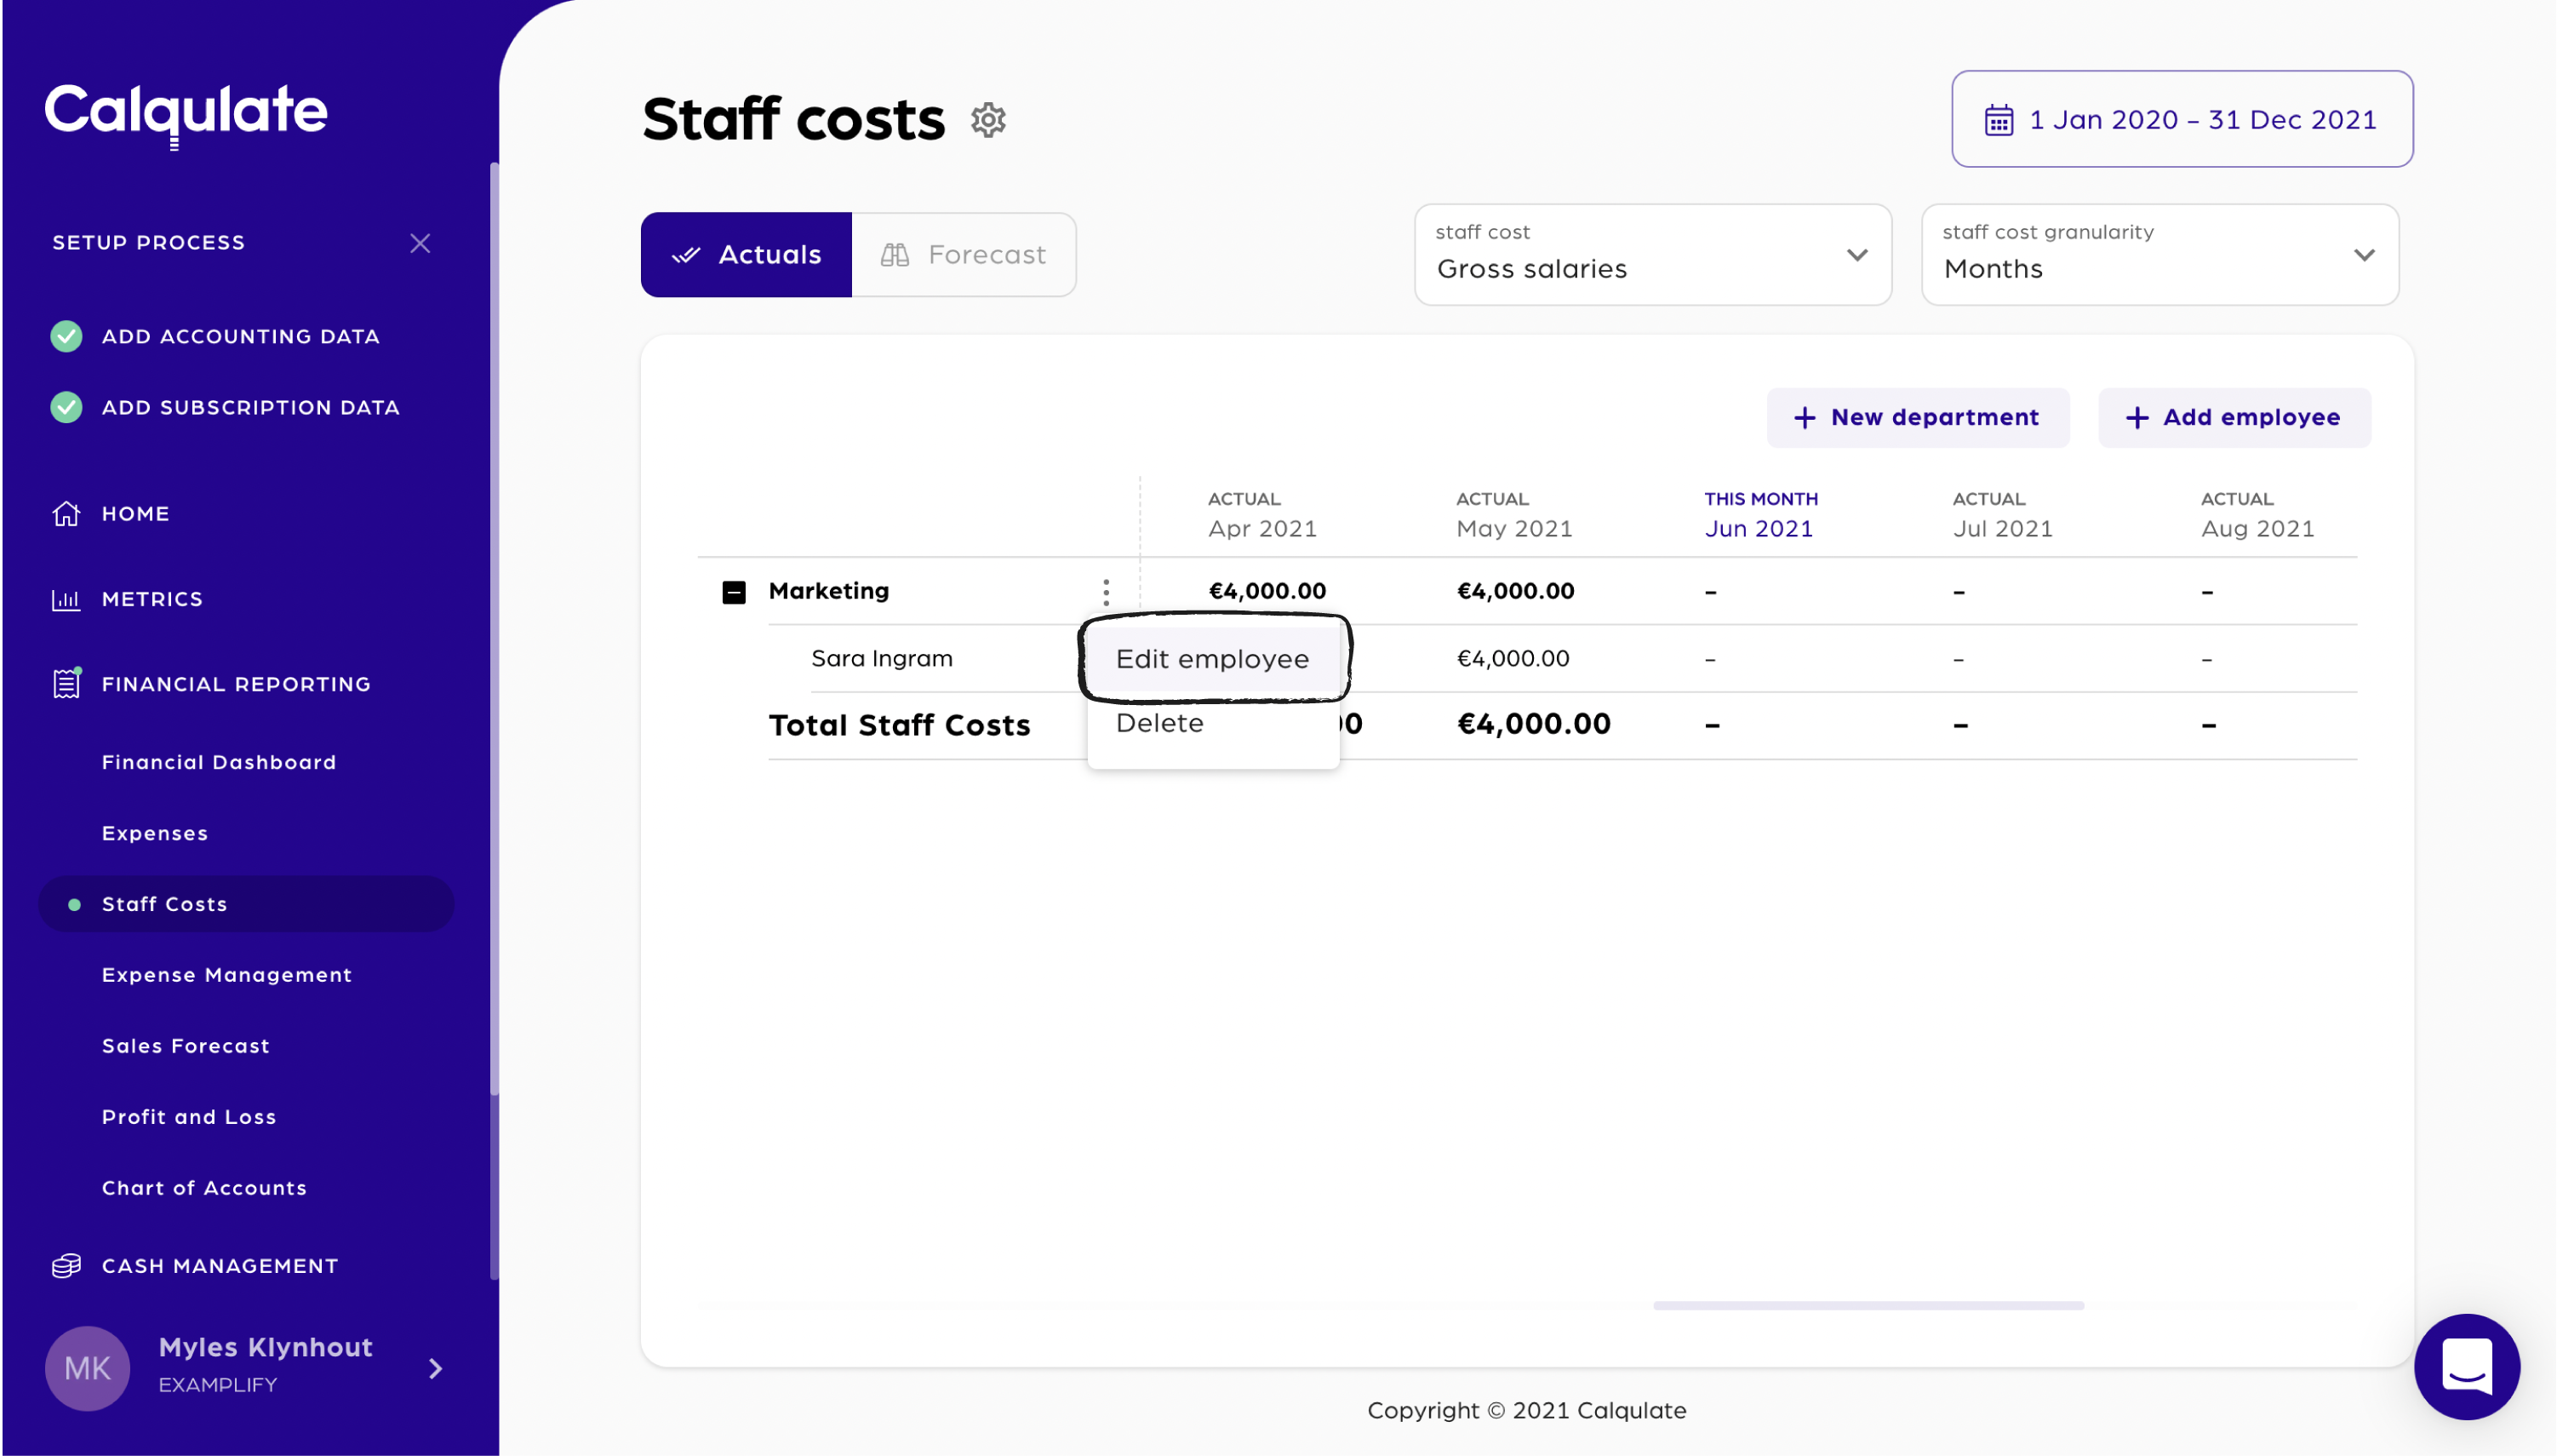2557x1456 pixels.
Task: Open the chat support bubble
Action: click(2466, 1366)
